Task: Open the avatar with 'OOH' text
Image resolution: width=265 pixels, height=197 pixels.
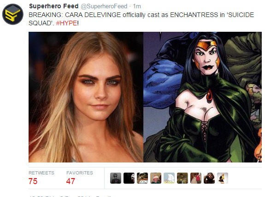Action: (142, 178)
